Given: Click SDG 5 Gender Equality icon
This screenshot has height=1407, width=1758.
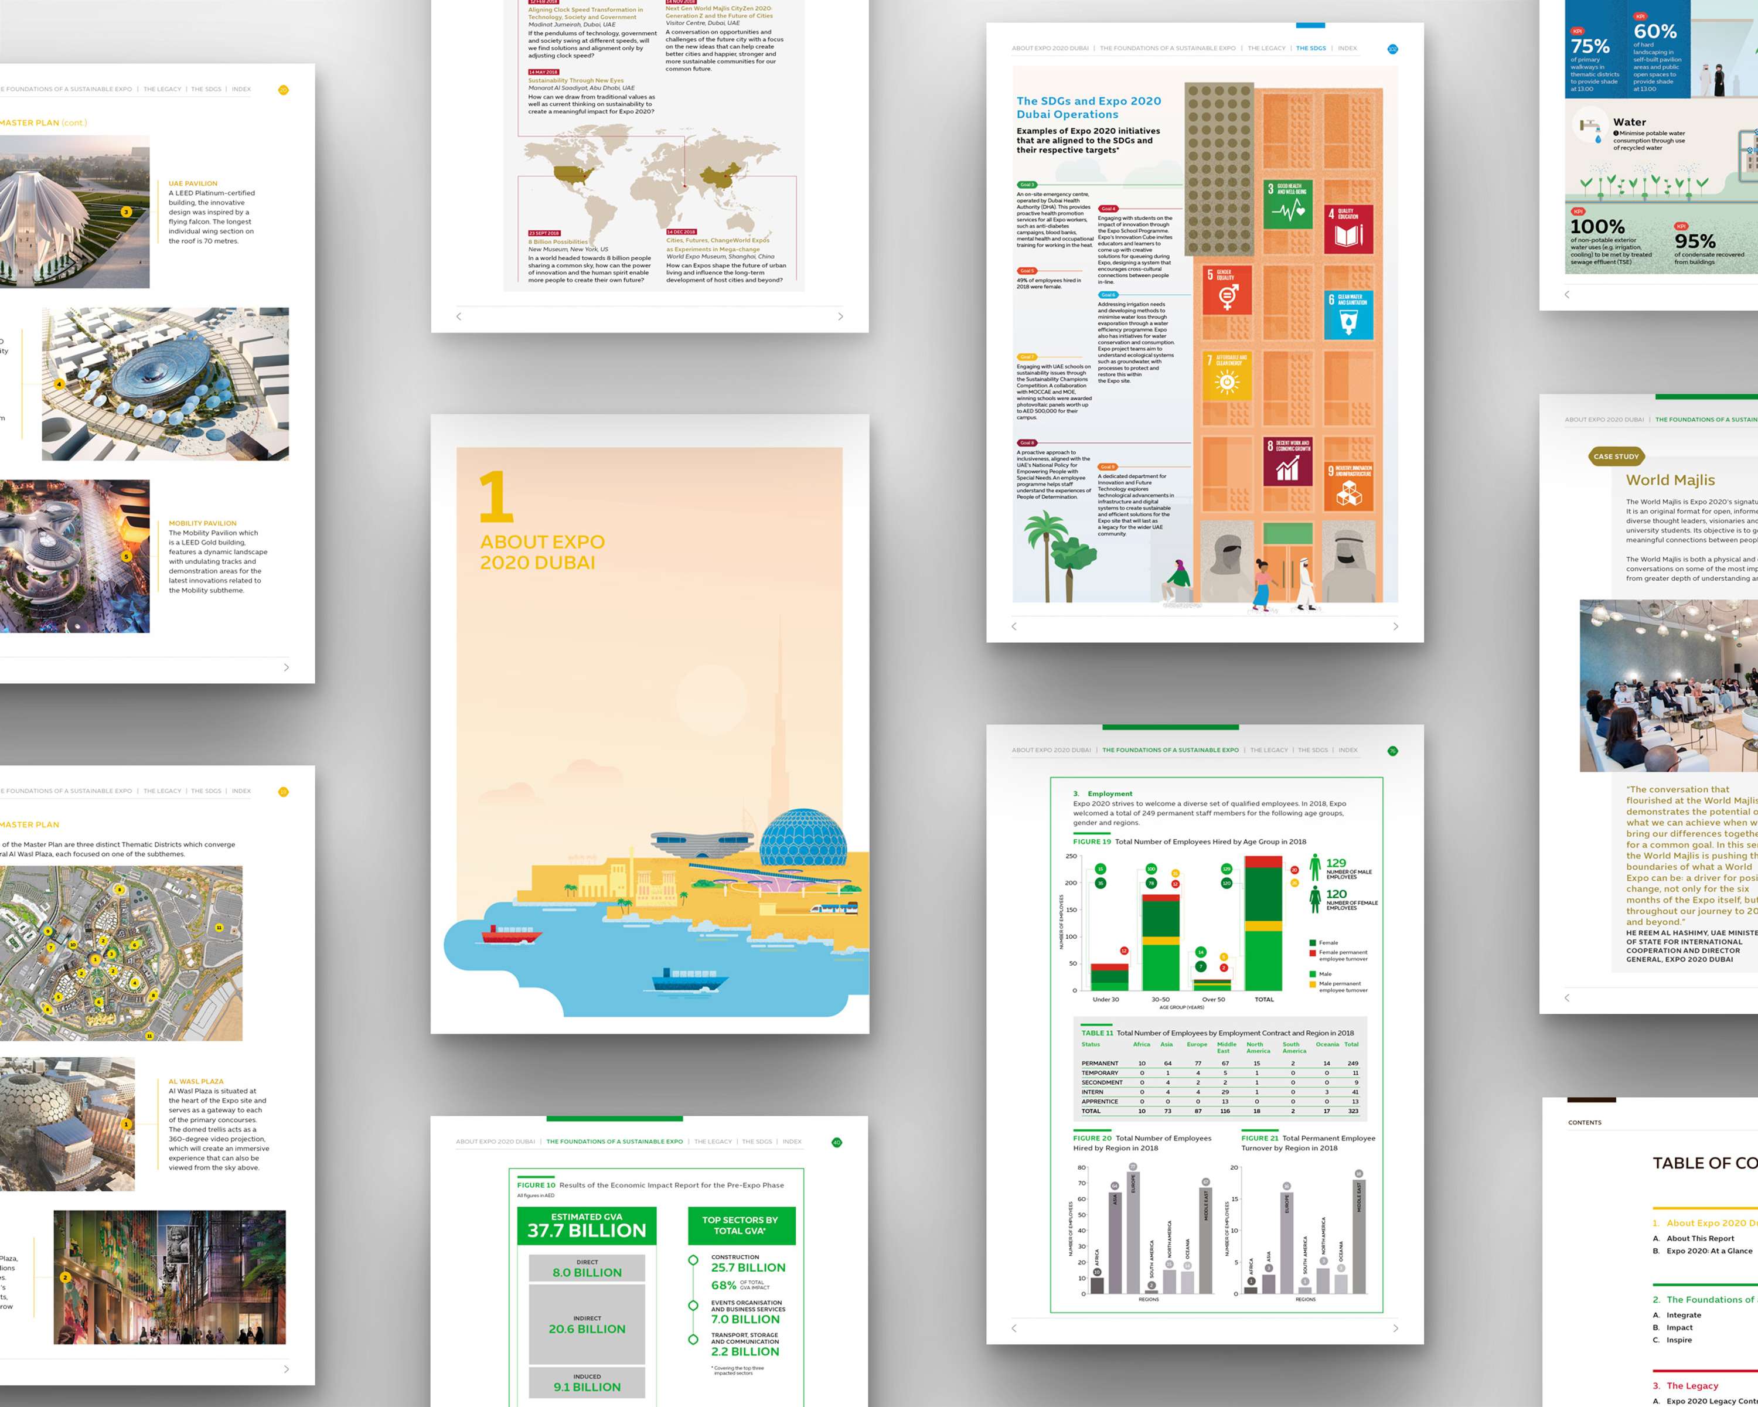Looking at the screenshot, I should pyautogui.click(x=1227, y=290).
